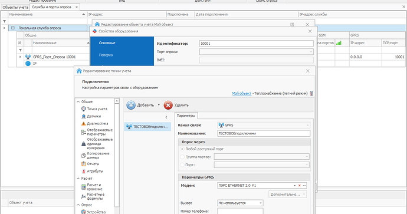
Task: Select Группа портов radio option
Action: point(182,157)
